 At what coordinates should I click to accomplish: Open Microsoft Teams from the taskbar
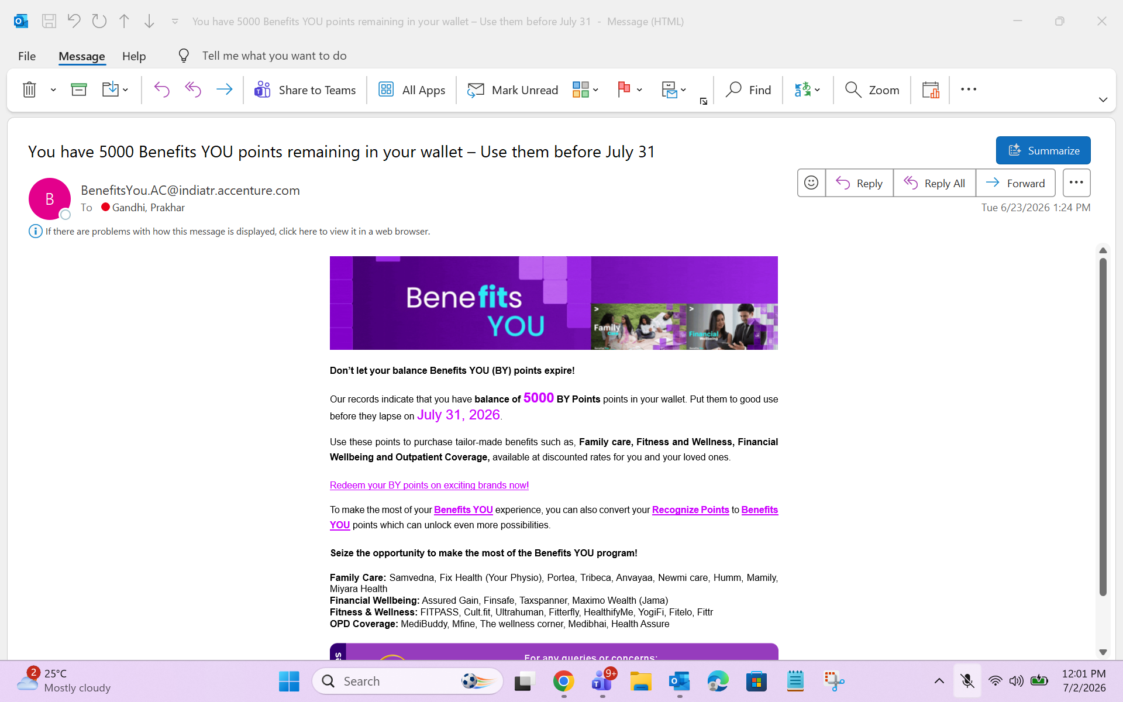tap(602, 681)
